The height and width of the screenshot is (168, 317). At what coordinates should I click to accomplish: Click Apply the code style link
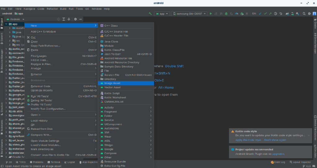click(x=248, y=140)
